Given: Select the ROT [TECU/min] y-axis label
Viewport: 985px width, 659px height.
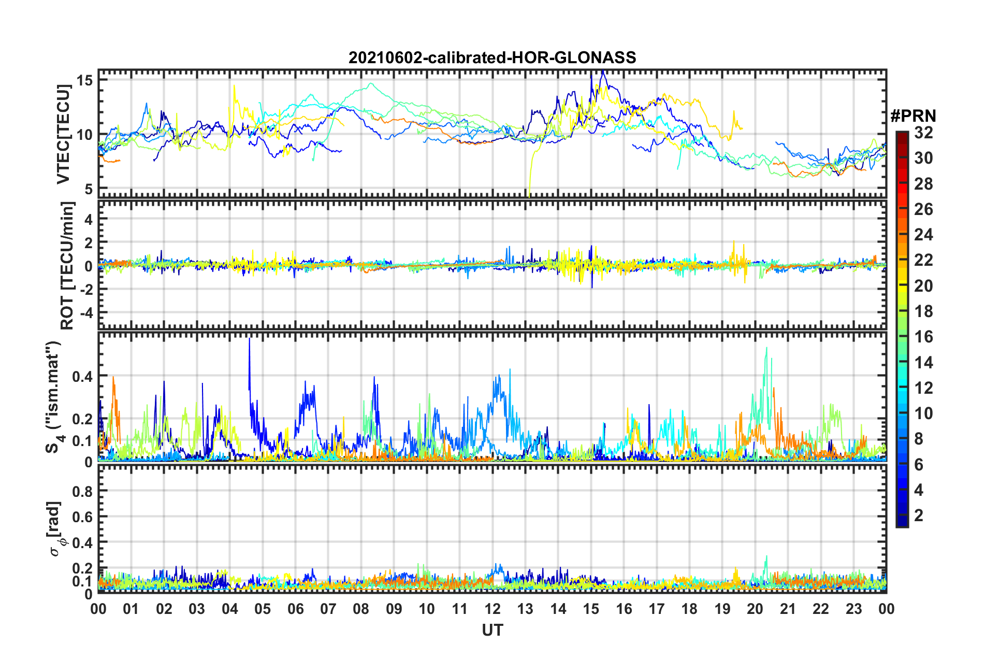Looking at the screenshot, I should pyautogui.click(x=67, y=266).
